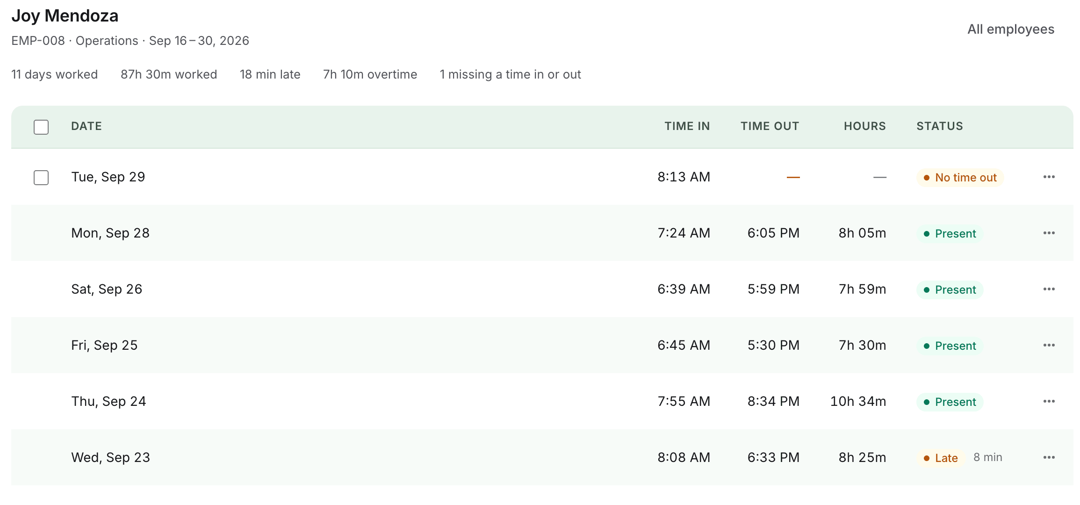Sort by the TIME IN column header
1080x505 pixels.
[x=687, y=126]
